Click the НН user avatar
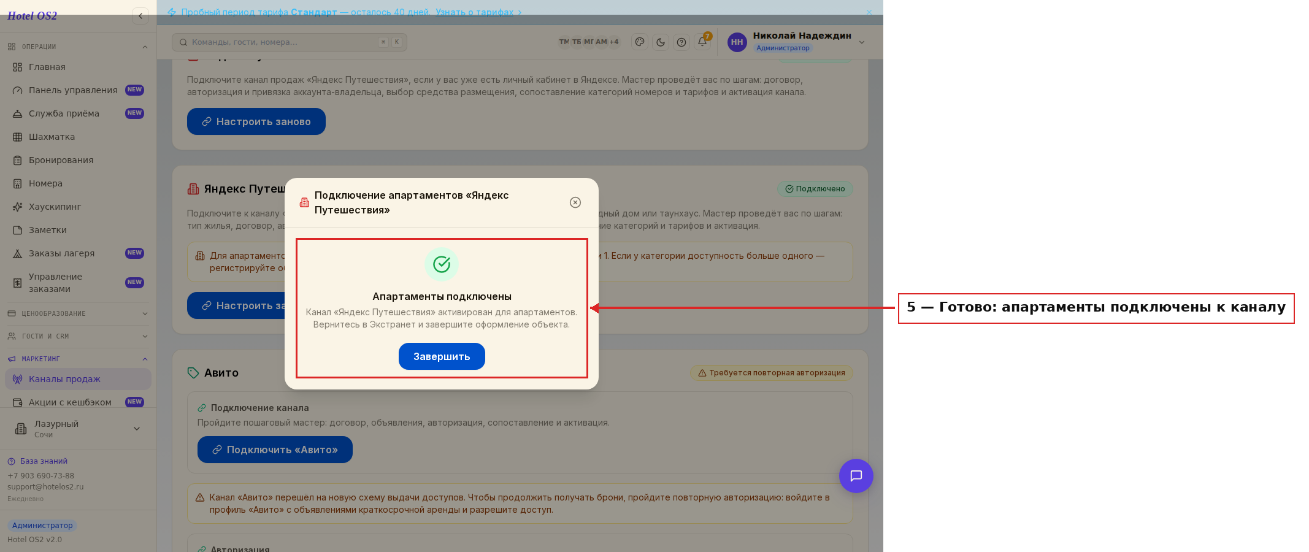Viewport: 1309px width, 552px height. 737,42
